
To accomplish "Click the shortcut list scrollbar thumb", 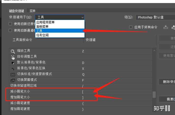I will click(x=154, y=95).
